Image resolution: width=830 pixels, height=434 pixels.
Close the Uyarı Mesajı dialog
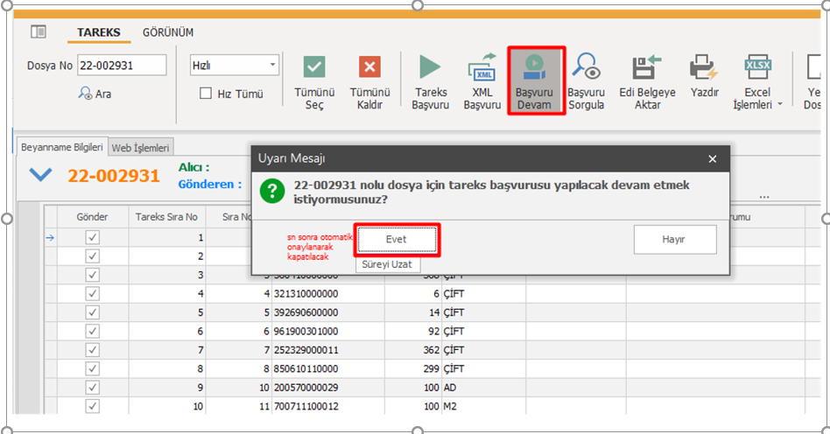(x=713, y=158)
